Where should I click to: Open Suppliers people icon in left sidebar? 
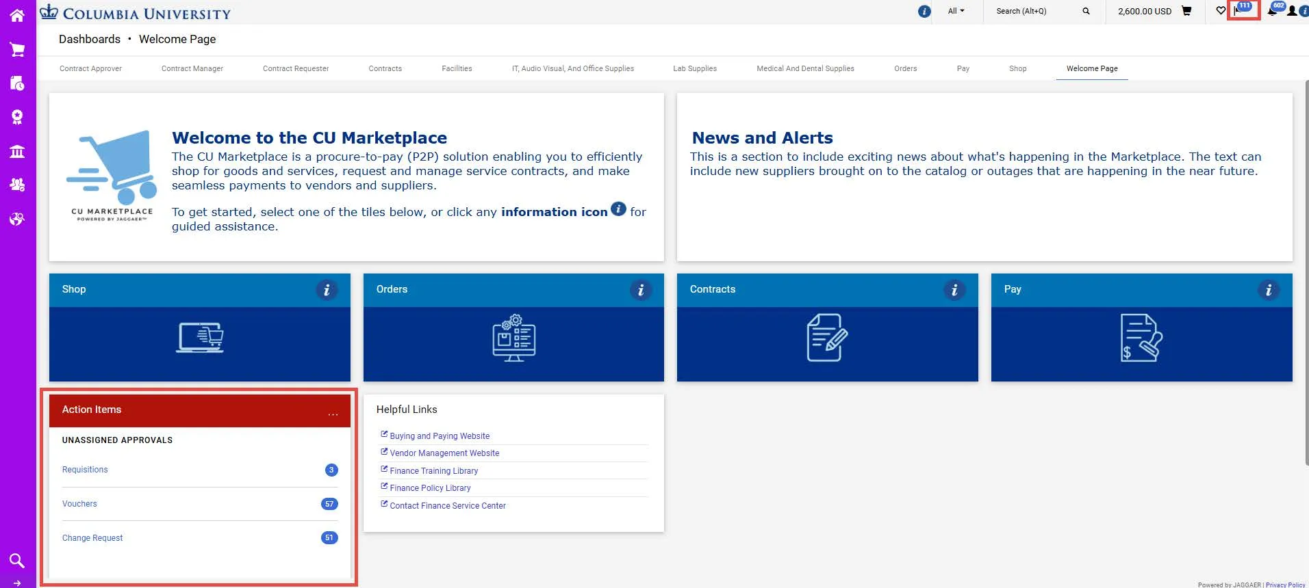tap(17, 185)
